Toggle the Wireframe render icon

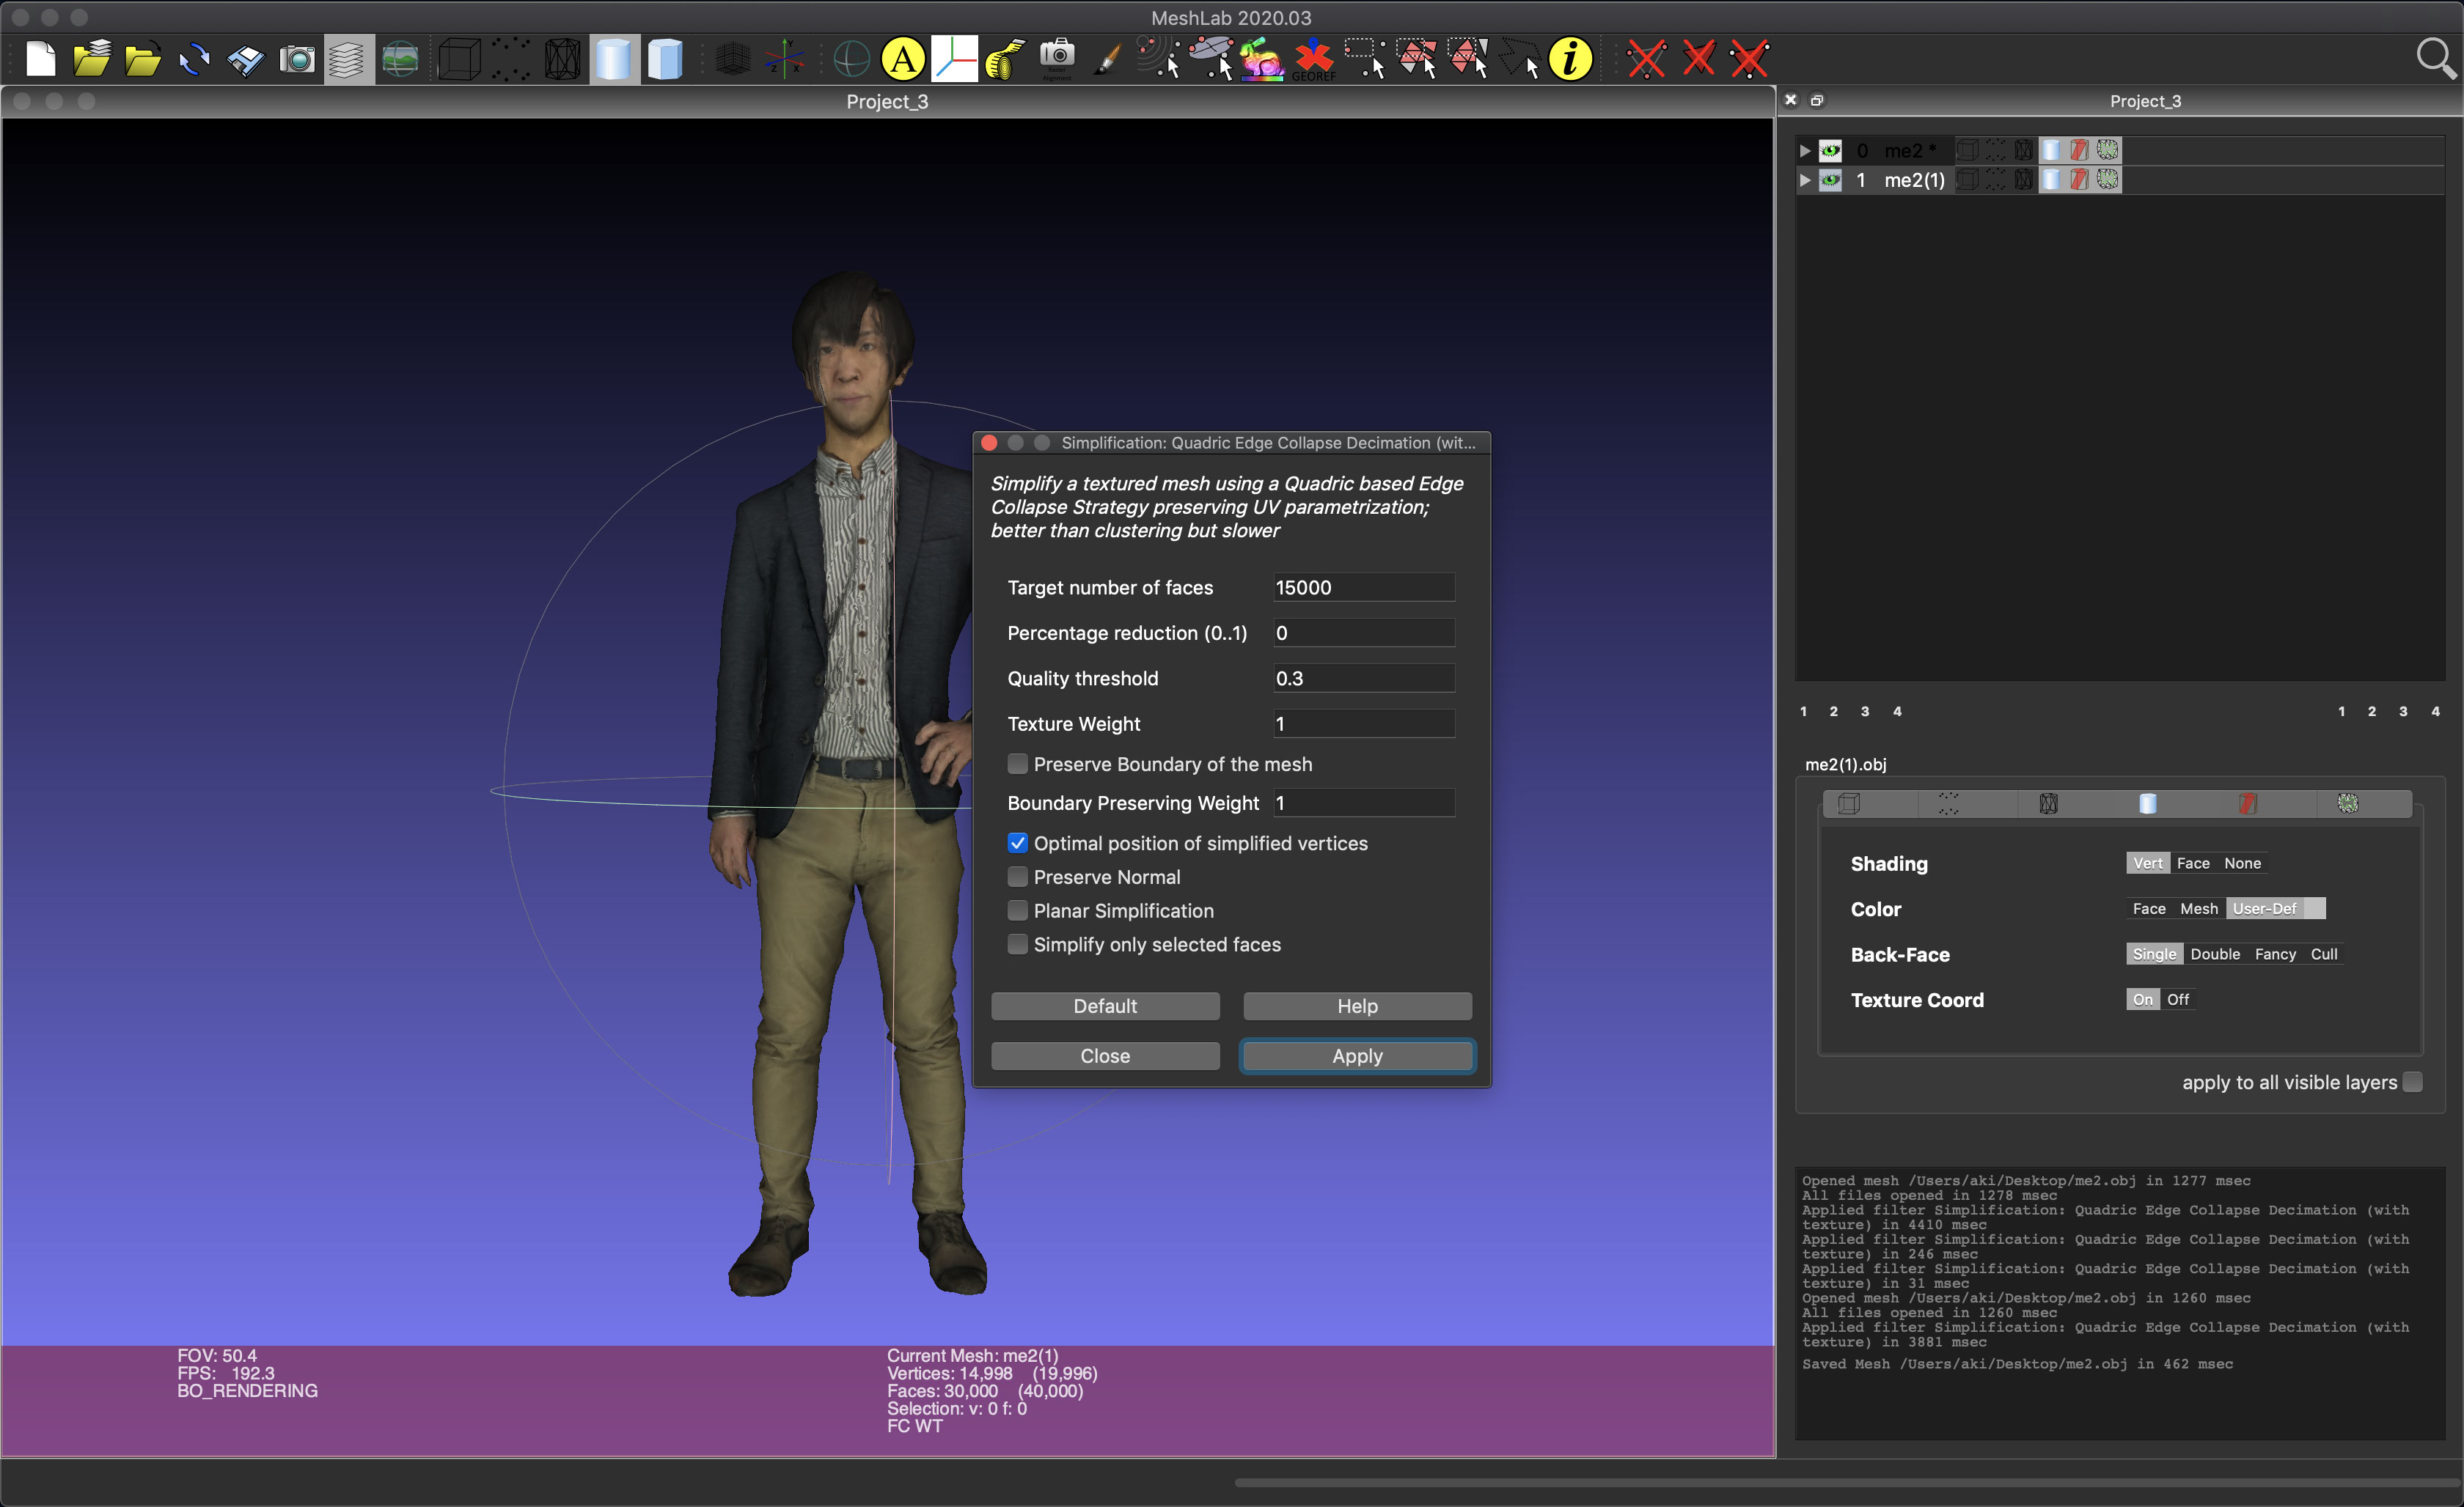pos(562,59)
